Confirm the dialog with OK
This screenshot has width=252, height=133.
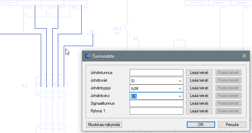click(x=201, y=125)
